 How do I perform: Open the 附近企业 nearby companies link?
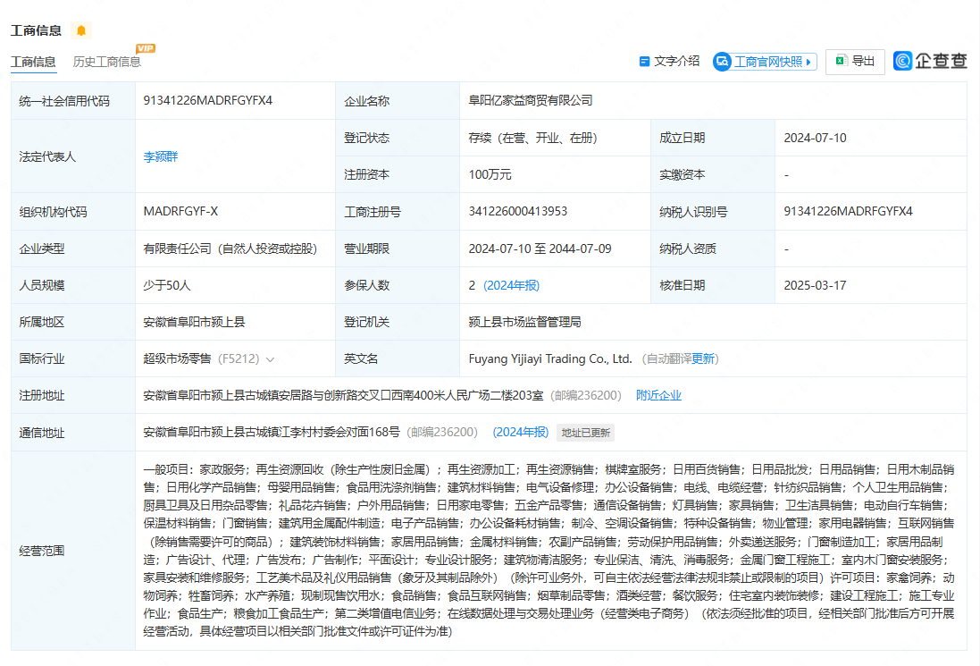click(658, 395)
